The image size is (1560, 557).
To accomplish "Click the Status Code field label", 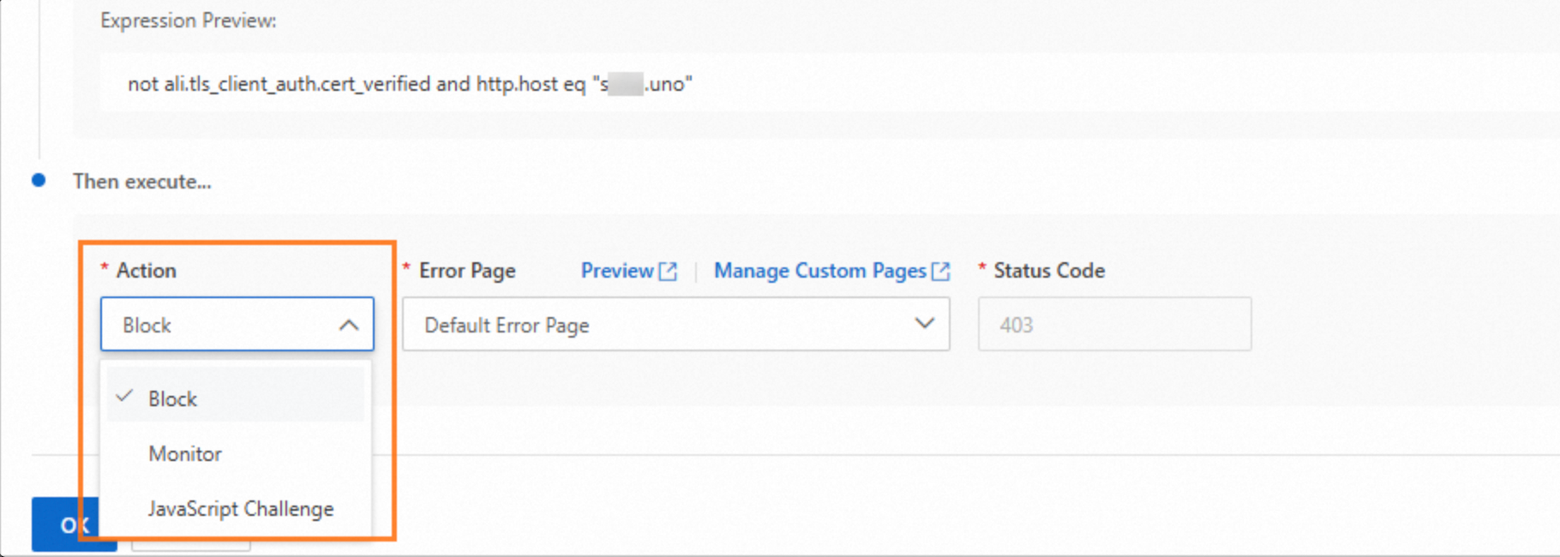I will click(1049, 271).
